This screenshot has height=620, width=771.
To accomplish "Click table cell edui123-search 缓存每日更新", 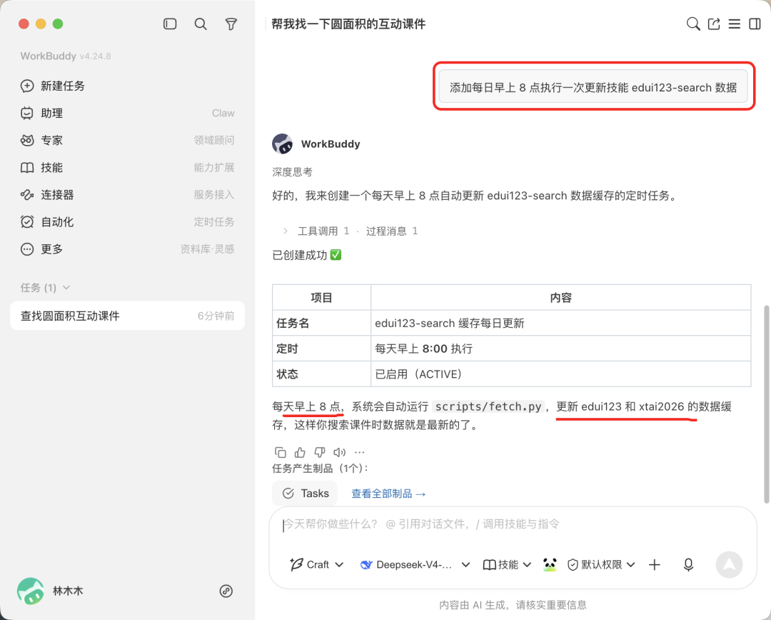I will click(x=560, y=324).
